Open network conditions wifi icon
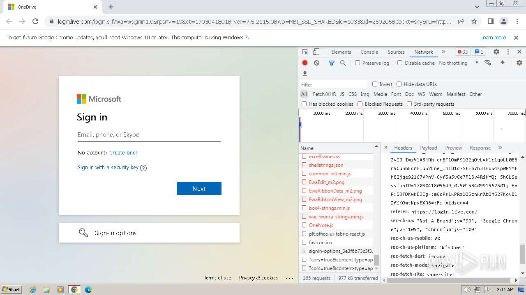Viewport: 526px width, 295px height. pyautogui.click(x=488, y=63)
